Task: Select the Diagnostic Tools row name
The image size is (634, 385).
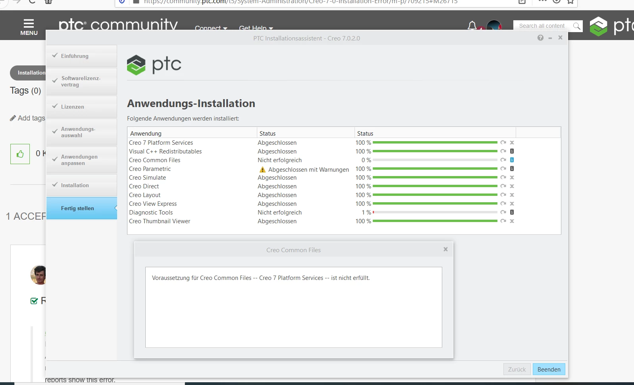Action: point(151,213)
